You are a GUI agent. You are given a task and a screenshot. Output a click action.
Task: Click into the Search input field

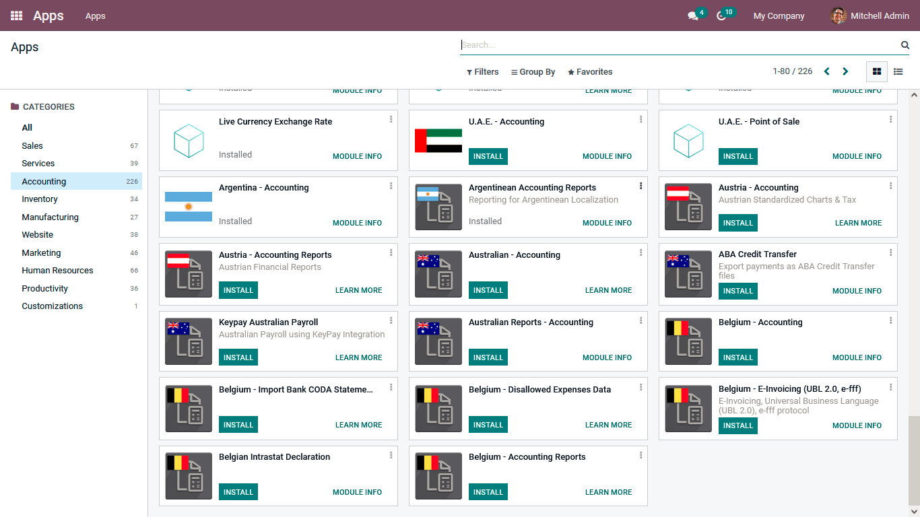click(x=679, y=45)
